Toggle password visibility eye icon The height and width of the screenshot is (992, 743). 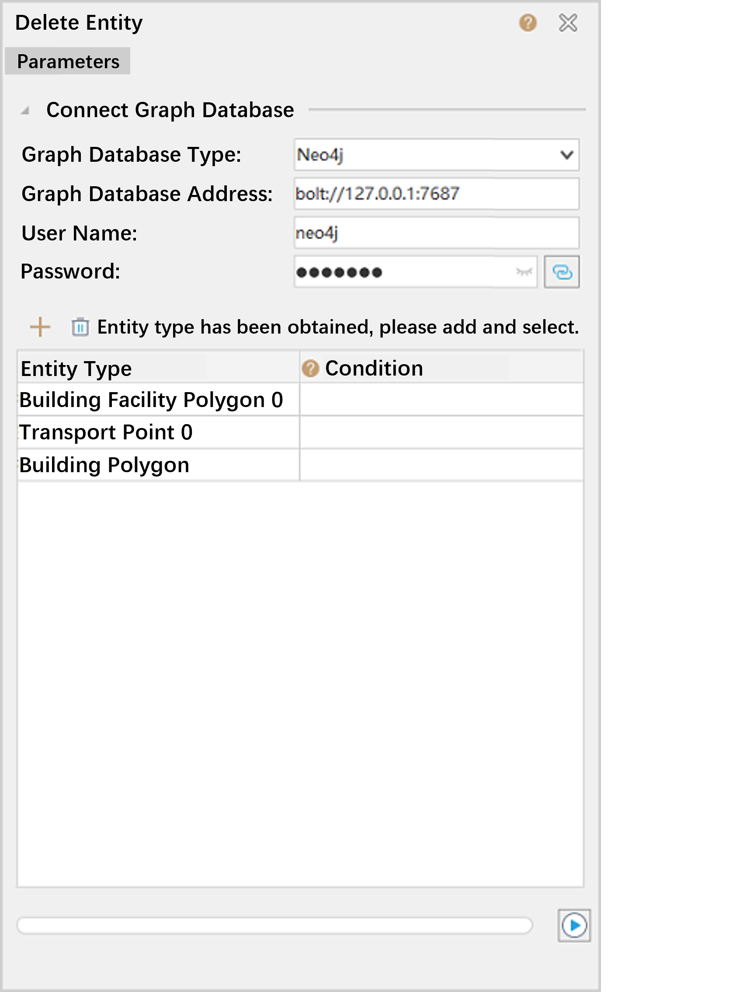tap(523, 272)
